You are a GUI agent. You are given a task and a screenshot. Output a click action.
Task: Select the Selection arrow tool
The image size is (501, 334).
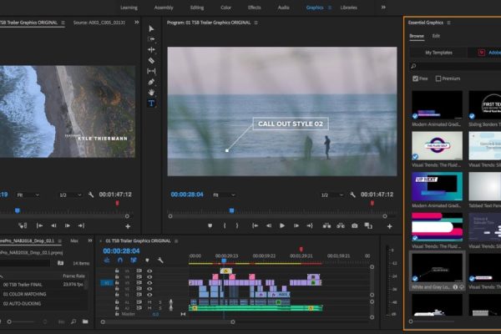tap(151, 28)
